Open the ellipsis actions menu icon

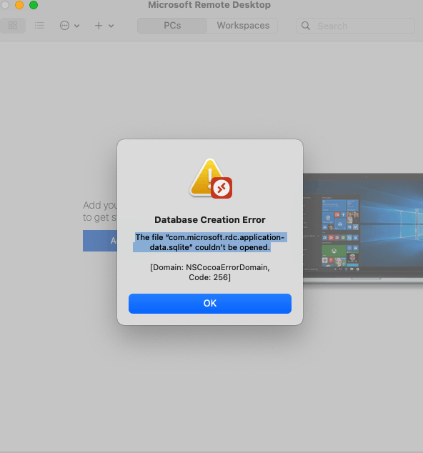point(64,26)
